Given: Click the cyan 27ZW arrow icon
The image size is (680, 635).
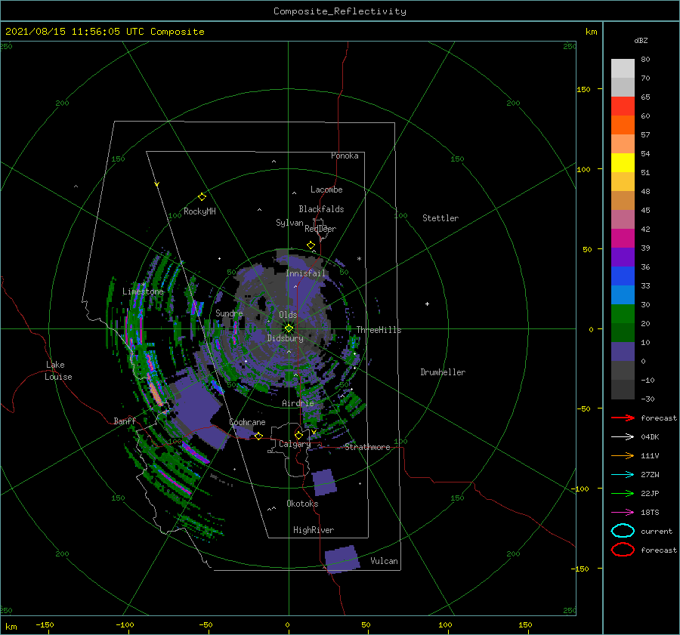Looking at the screenshot, I should click(623, 475).
